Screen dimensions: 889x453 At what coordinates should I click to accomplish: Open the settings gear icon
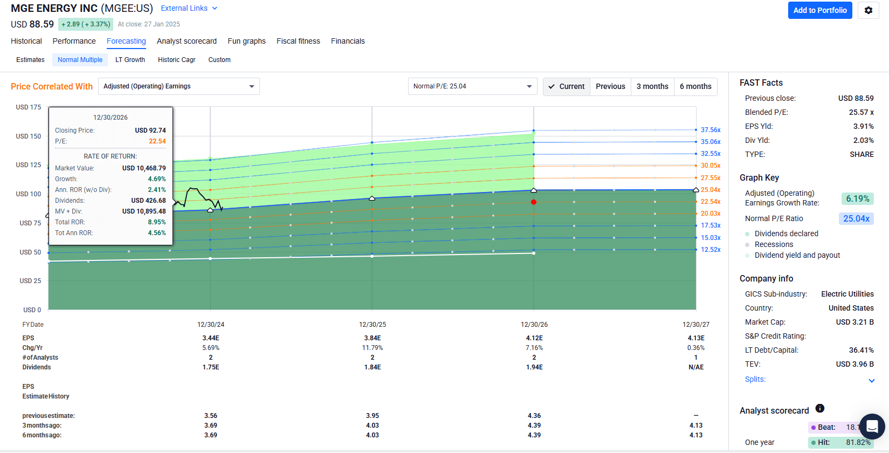pyautogui.click(x=868, y=10)
